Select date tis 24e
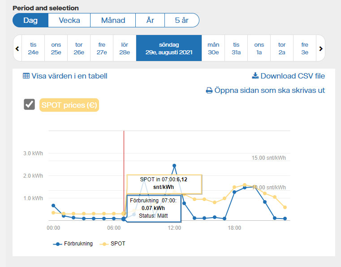The width and height of the screenshot is (341, 267). (x=33, y=48)
